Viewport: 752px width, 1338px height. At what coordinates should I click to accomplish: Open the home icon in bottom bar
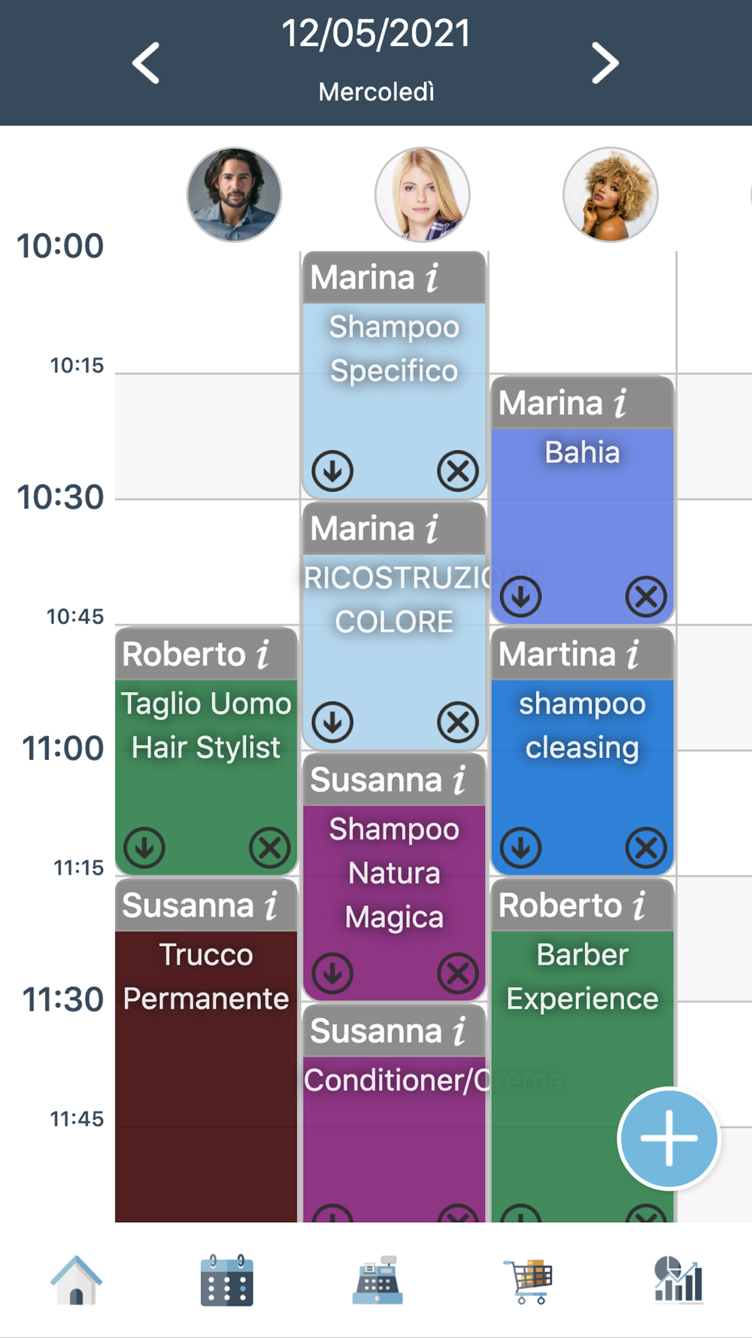(x=76, y=1280)
